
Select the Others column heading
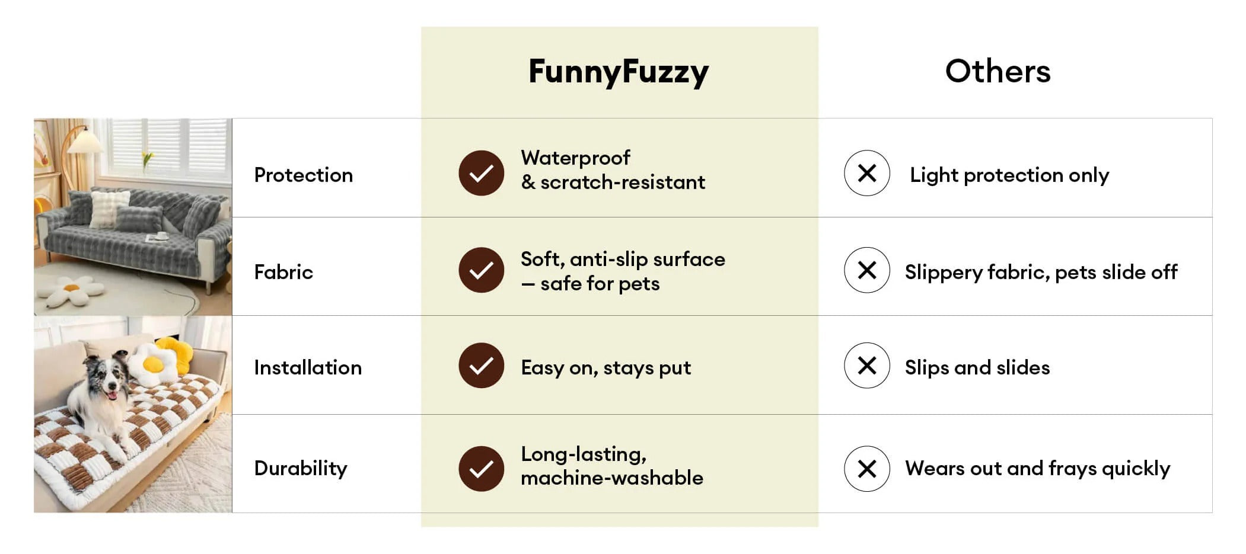tap(998, 72)
